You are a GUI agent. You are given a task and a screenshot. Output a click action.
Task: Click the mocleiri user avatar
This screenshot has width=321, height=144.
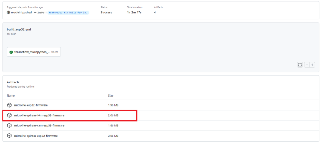(x=8, y=13)
